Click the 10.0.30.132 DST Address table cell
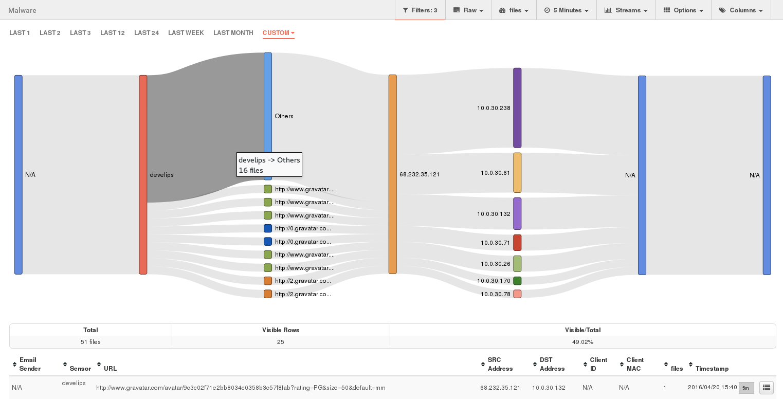This screenshot has height=399, width=783. [549, 388]
